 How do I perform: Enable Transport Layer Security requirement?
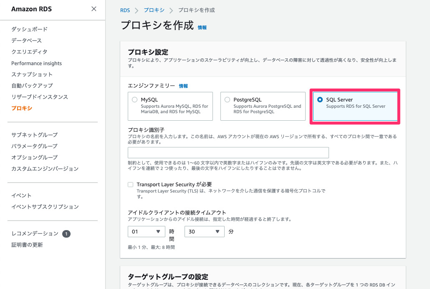131,184
